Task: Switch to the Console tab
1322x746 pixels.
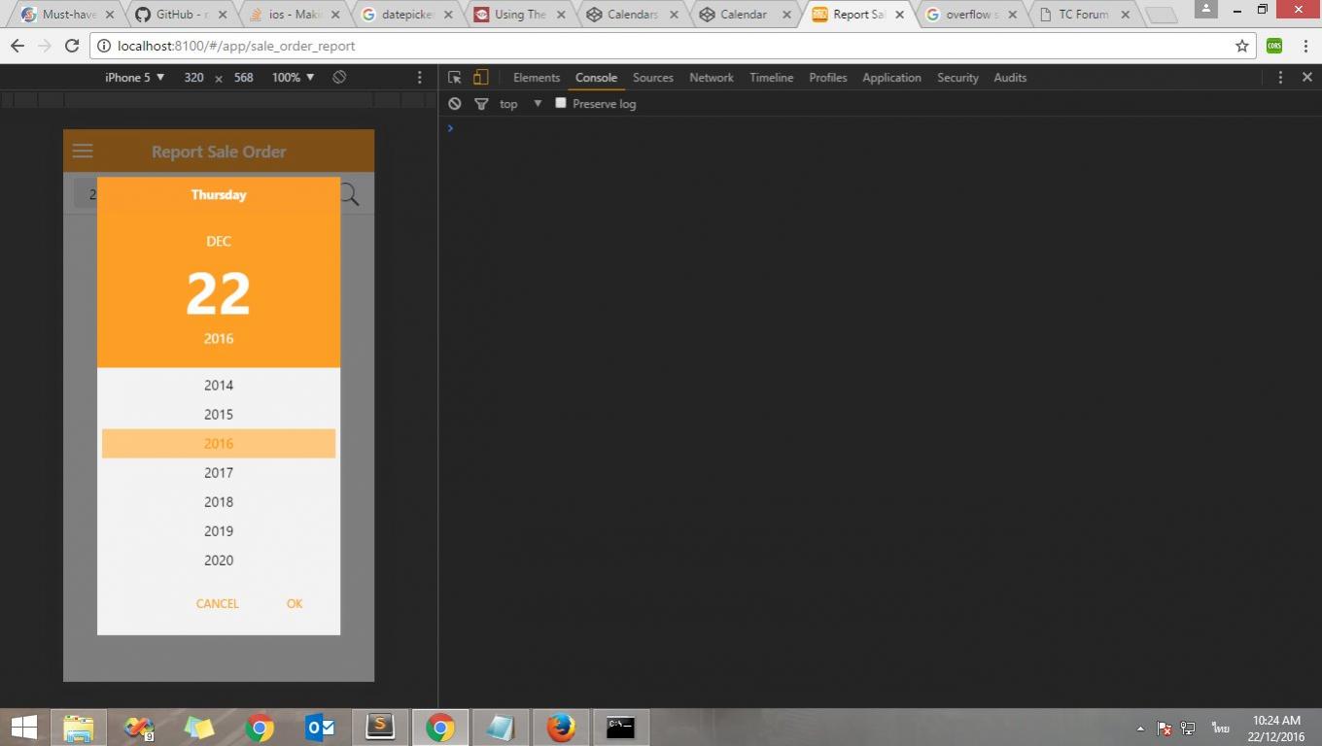Action: 596,78
